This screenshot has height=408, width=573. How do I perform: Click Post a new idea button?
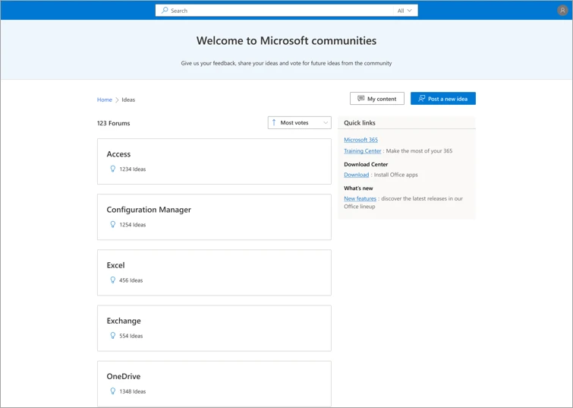coord(443,99)
